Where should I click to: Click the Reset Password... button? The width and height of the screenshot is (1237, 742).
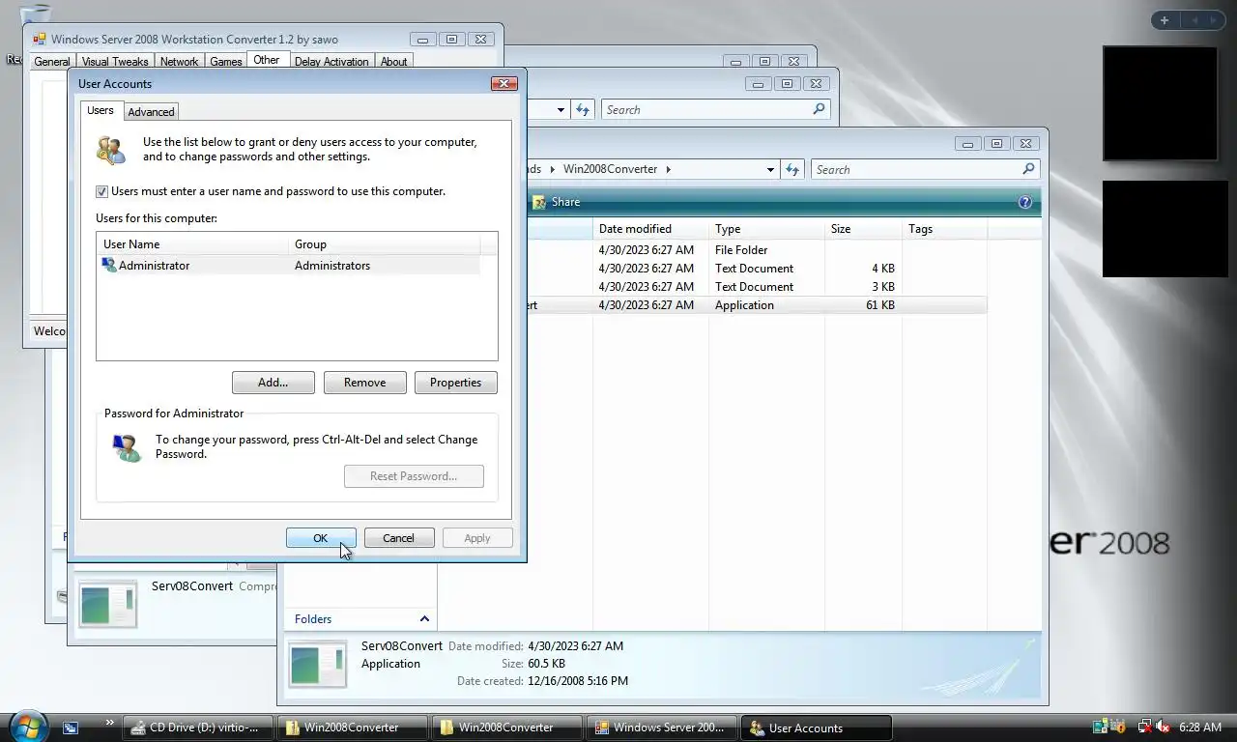(x=414, y=475)
